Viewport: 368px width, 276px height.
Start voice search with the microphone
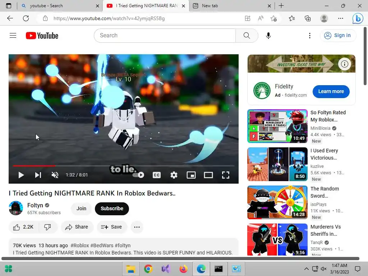click(268, 36)
